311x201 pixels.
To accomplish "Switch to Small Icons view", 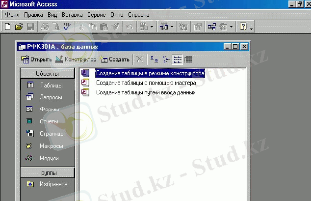I will (166, 59).
